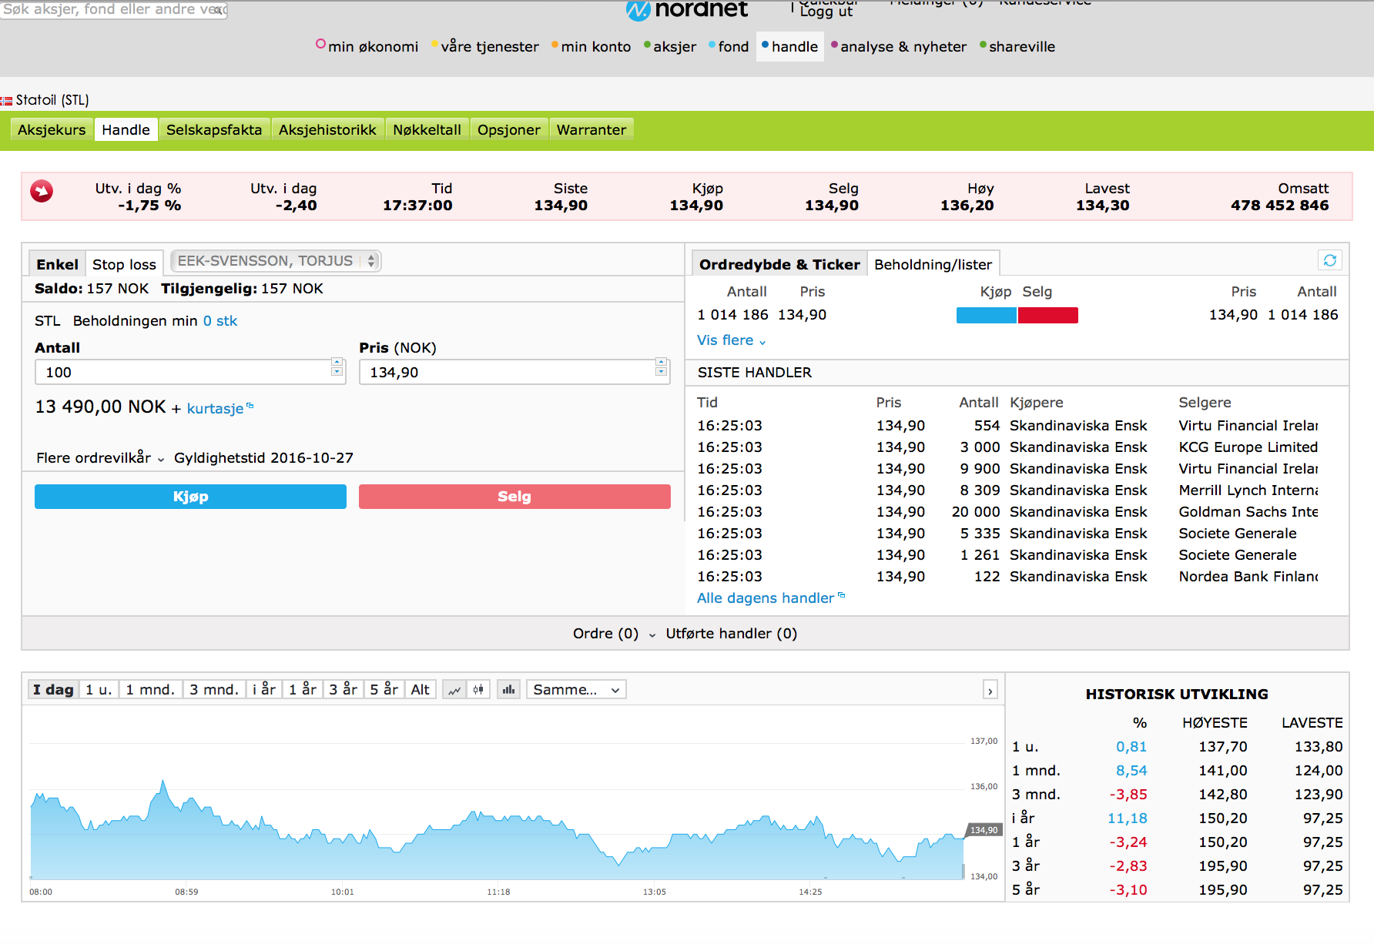This screenshot has width=1374, height=944.
Task: Open the account selector EEK-SVENSSON, TORJUS
Action: point(276,261)
